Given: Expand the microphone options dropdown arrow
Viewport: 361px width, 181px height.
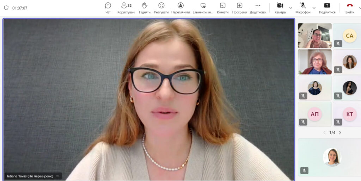Looking at the screenshot, I should pos(314,8).
